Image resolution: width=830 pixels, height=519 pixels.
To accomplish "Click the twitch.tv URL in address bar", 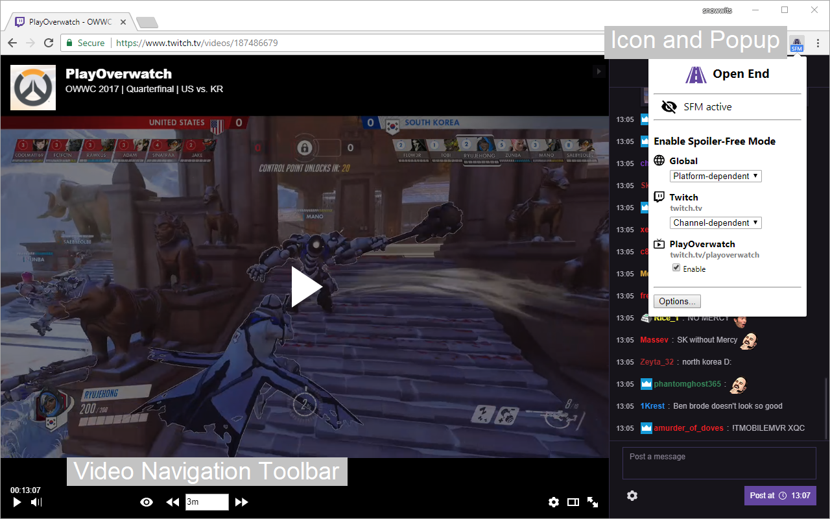I will tap(197, 43).
